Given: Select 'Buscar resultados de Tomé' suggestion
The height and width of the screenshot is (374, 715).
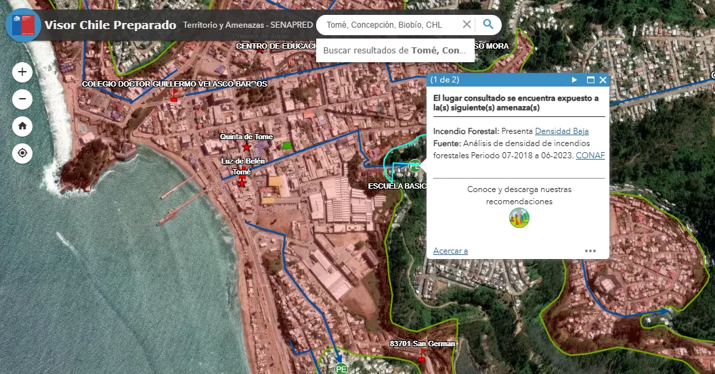Looking at the screenshot, I should click(395, 51).
